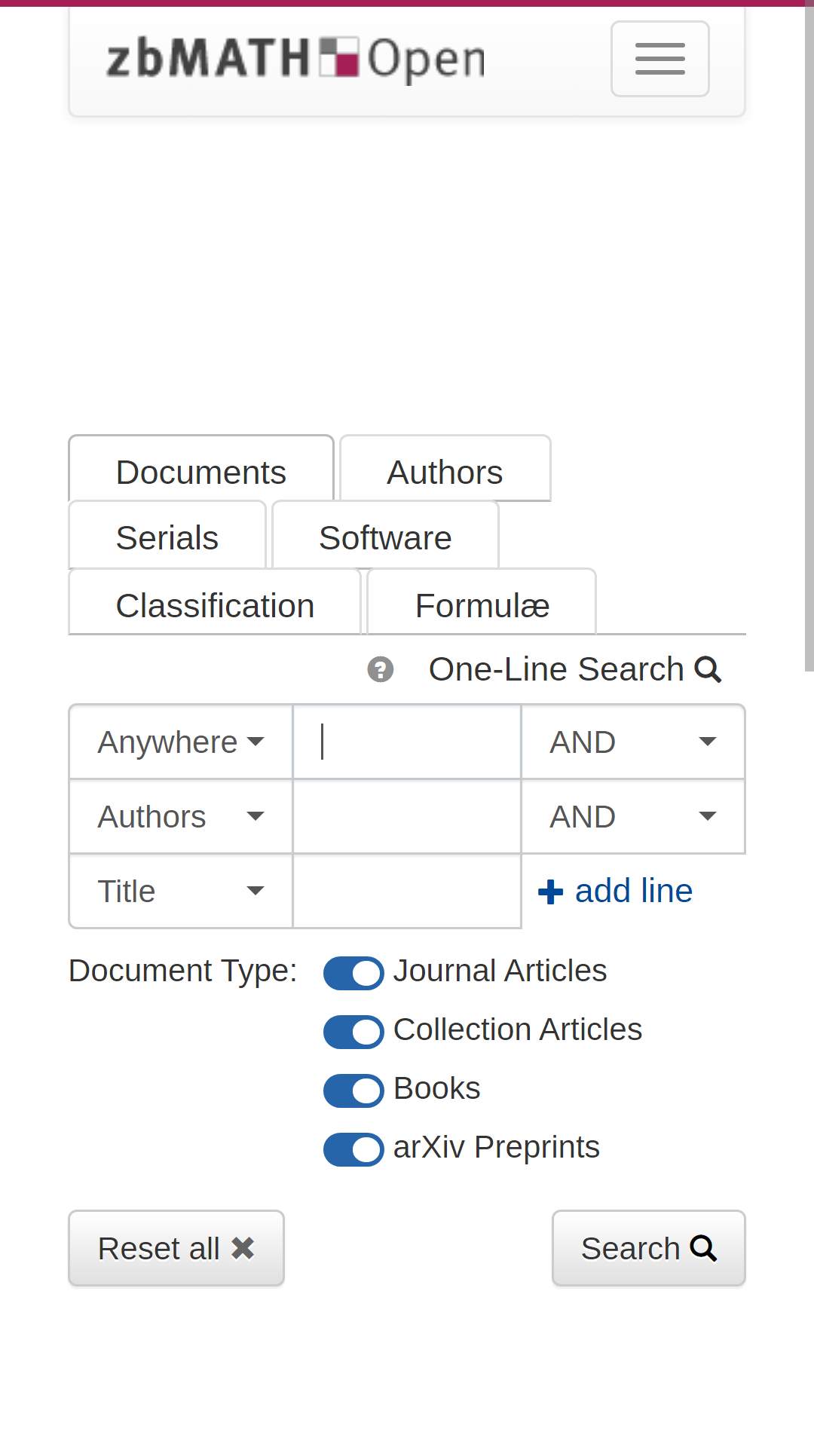Click the X icon on Reset all
Screen dimensions: 814x1447
pyautogui.click(x=243, y=1248)
